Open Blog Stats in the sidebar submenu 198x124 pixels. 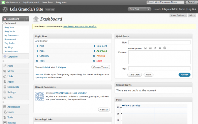click(9, 27)
